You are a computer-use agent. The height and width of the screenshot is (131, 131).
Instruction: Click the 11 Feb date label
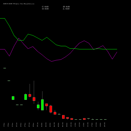click(75, 125)
